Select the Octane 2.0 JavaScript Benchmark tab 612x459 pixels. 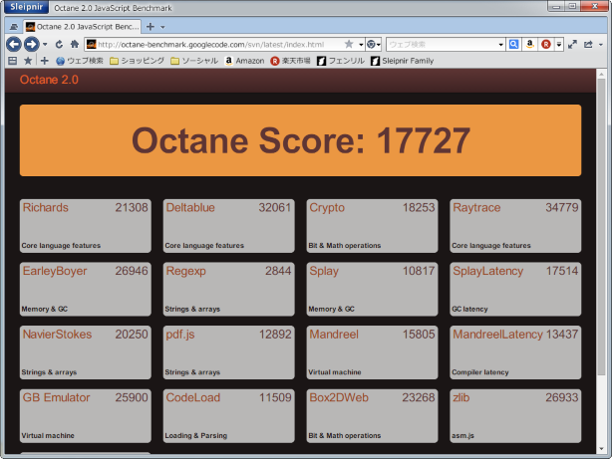[x=82, y=27]
